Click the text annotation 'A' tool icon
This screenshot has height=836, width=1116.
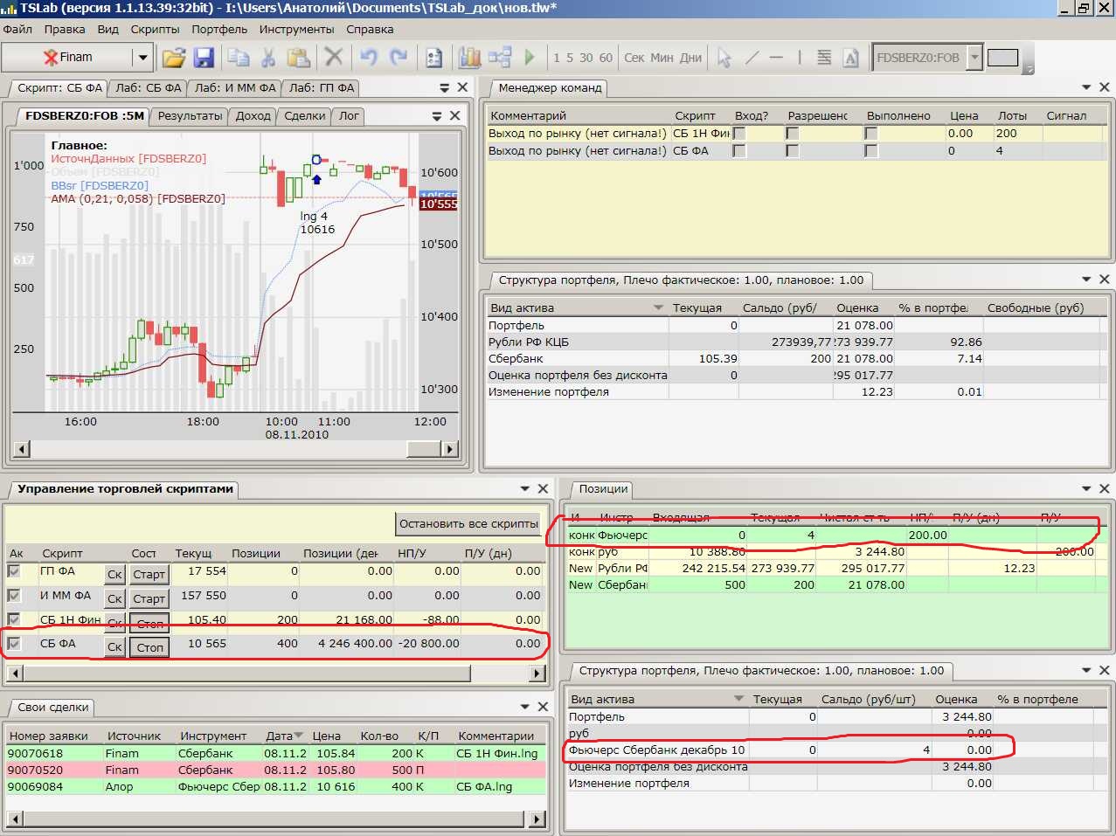pyautogui.click(x=850, y=58)
